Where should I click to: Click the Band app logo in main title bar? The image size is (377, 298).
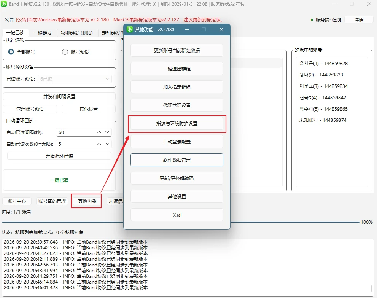click(4, 4)
